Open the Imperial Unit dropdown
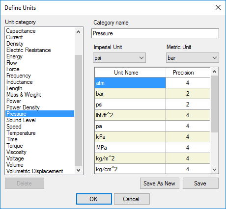The height and width of the screenshot is (209, 226). [119, 58]
